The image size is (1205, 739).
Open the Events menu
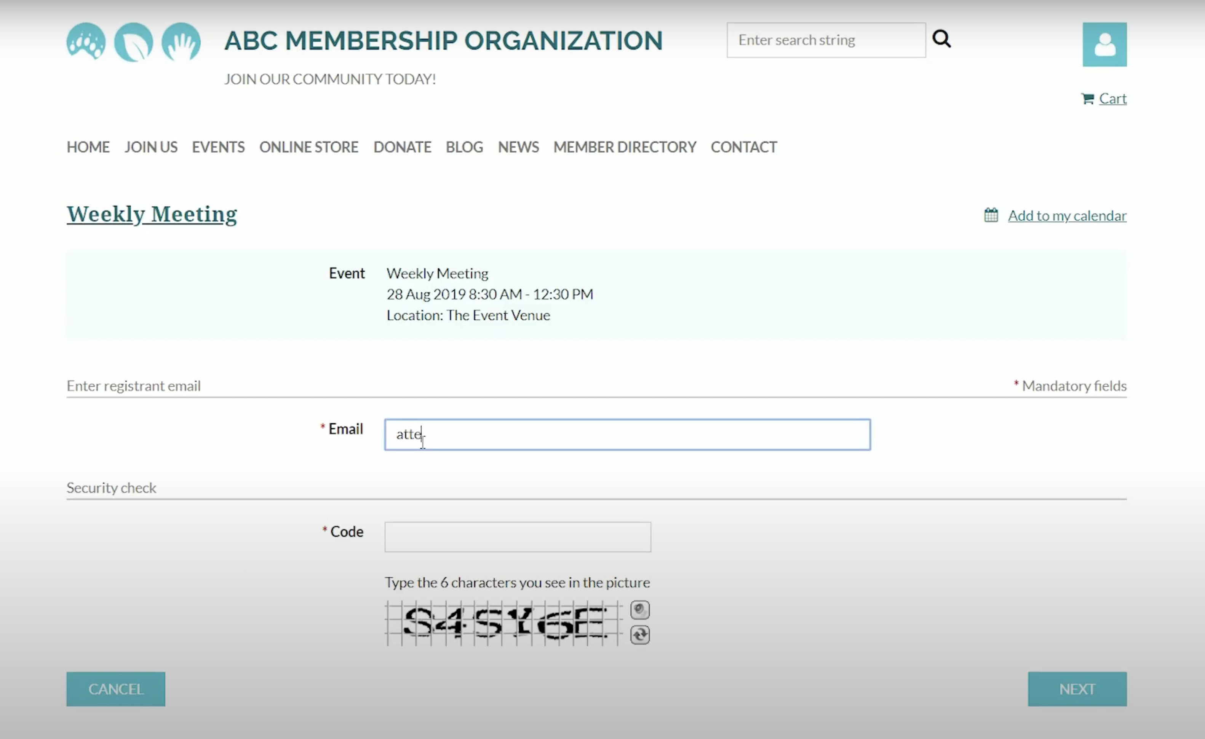click(218, 147)
